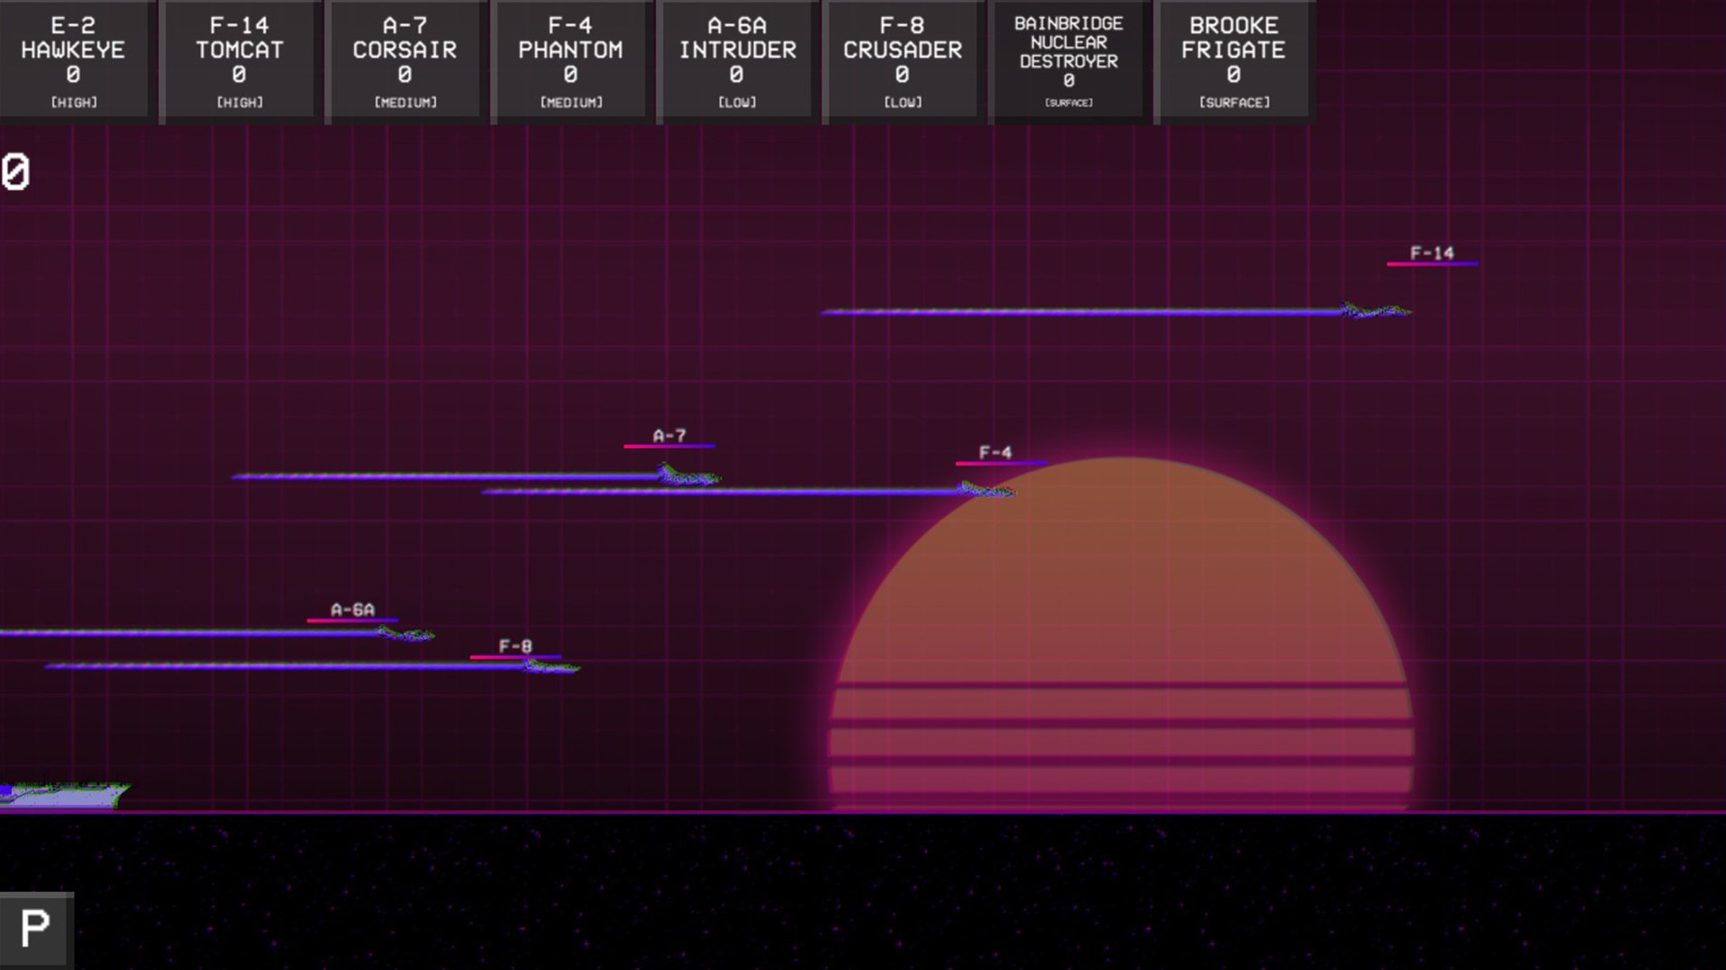Click the A-7 label tag

(669, 436)
